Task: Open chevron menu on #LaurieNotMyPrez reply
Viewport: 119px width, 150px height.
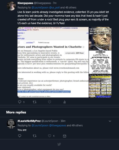Action: point(110,121)
